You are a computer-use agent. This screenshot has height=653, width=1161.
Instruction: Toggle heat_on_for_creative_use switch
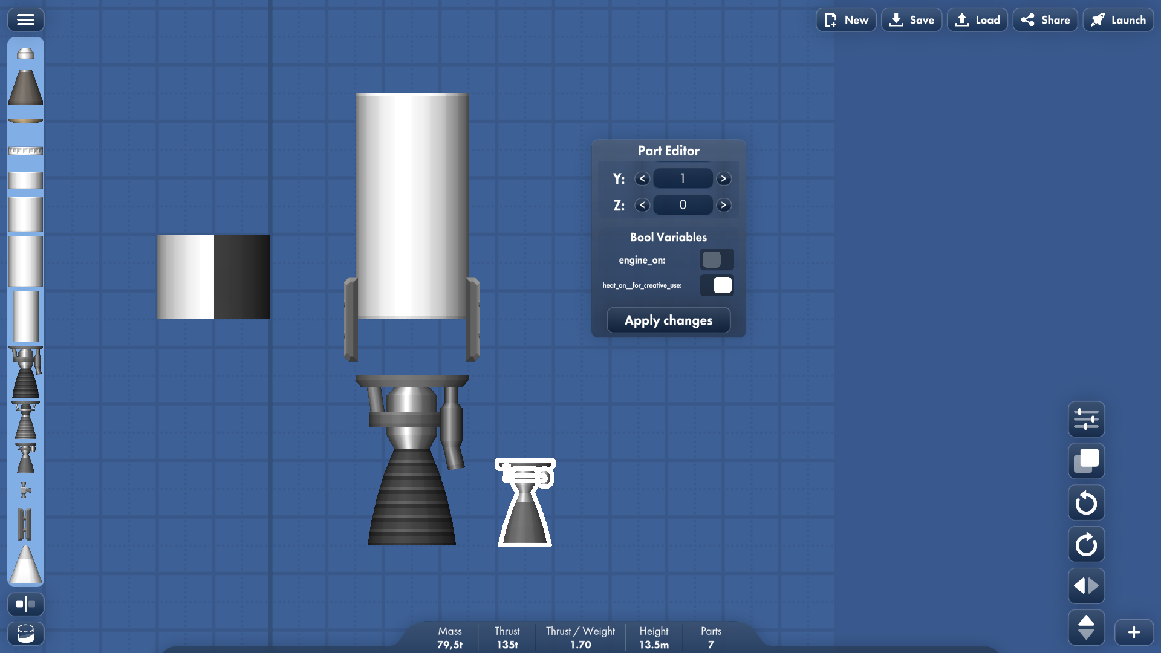[x=717, y=285]
